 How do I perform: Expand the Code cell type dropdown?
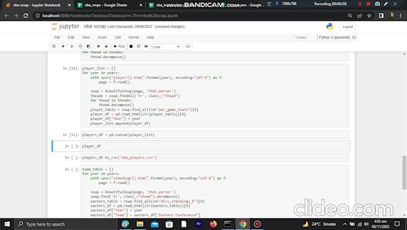(166, 47)
